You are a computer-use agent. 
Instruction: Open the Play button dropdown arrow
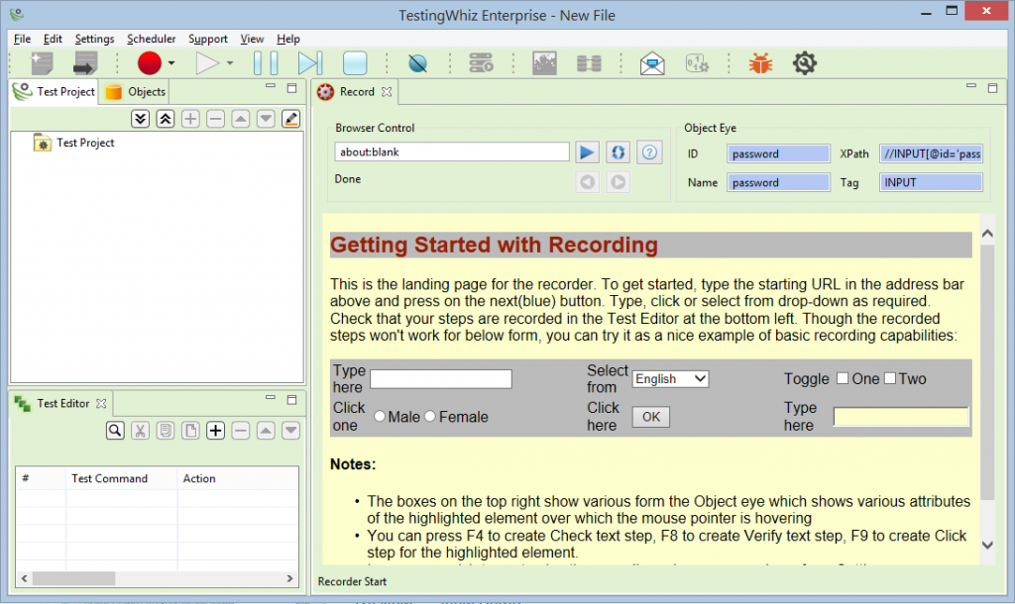[230, 63]
